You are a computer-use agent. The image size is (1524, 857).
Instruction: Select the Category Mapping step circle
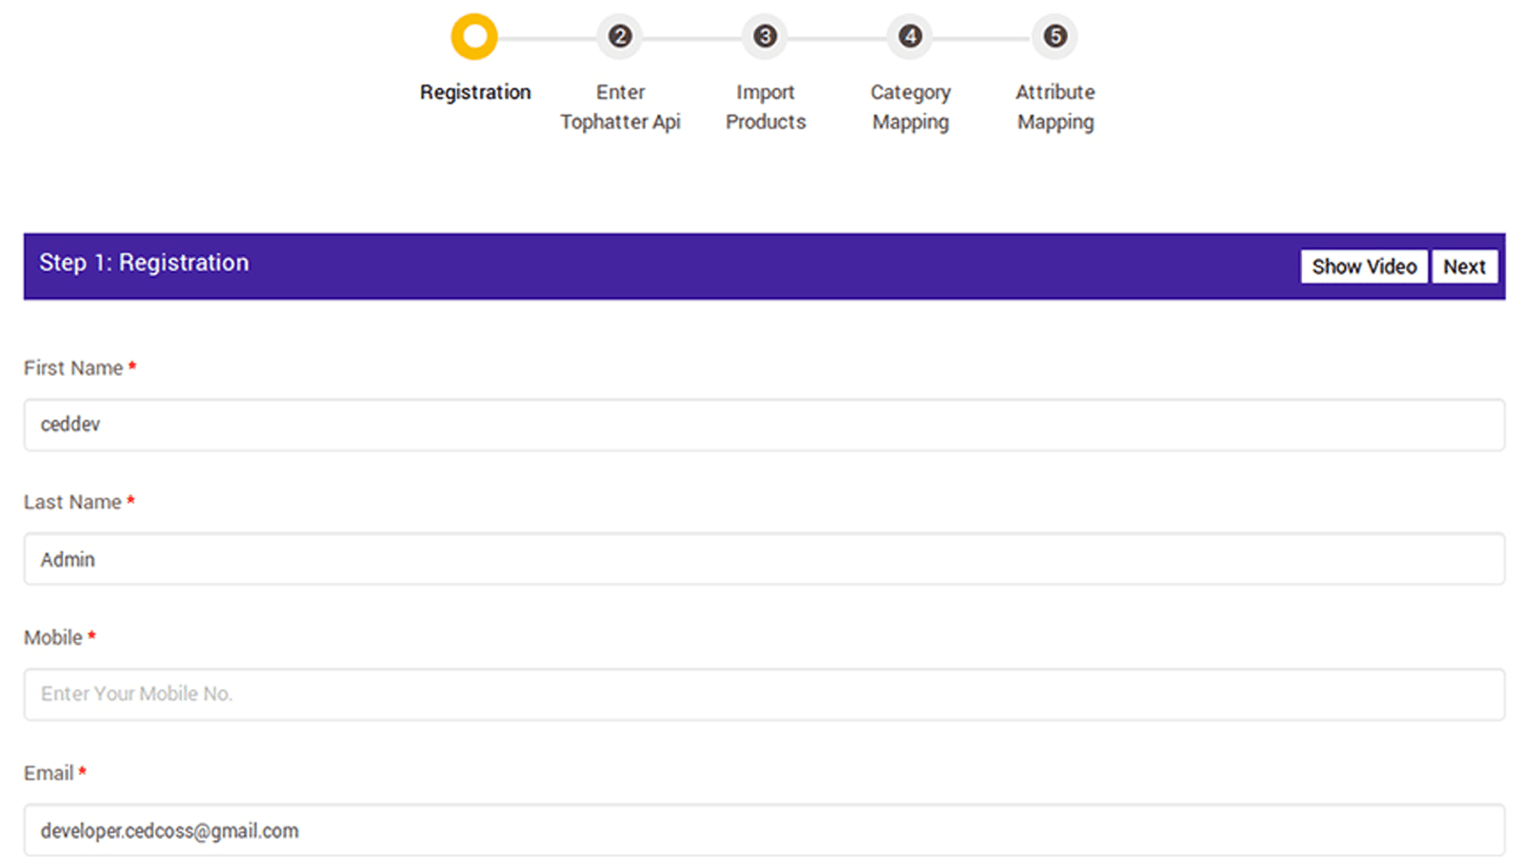pyautogui.click(x=910, y=36)
